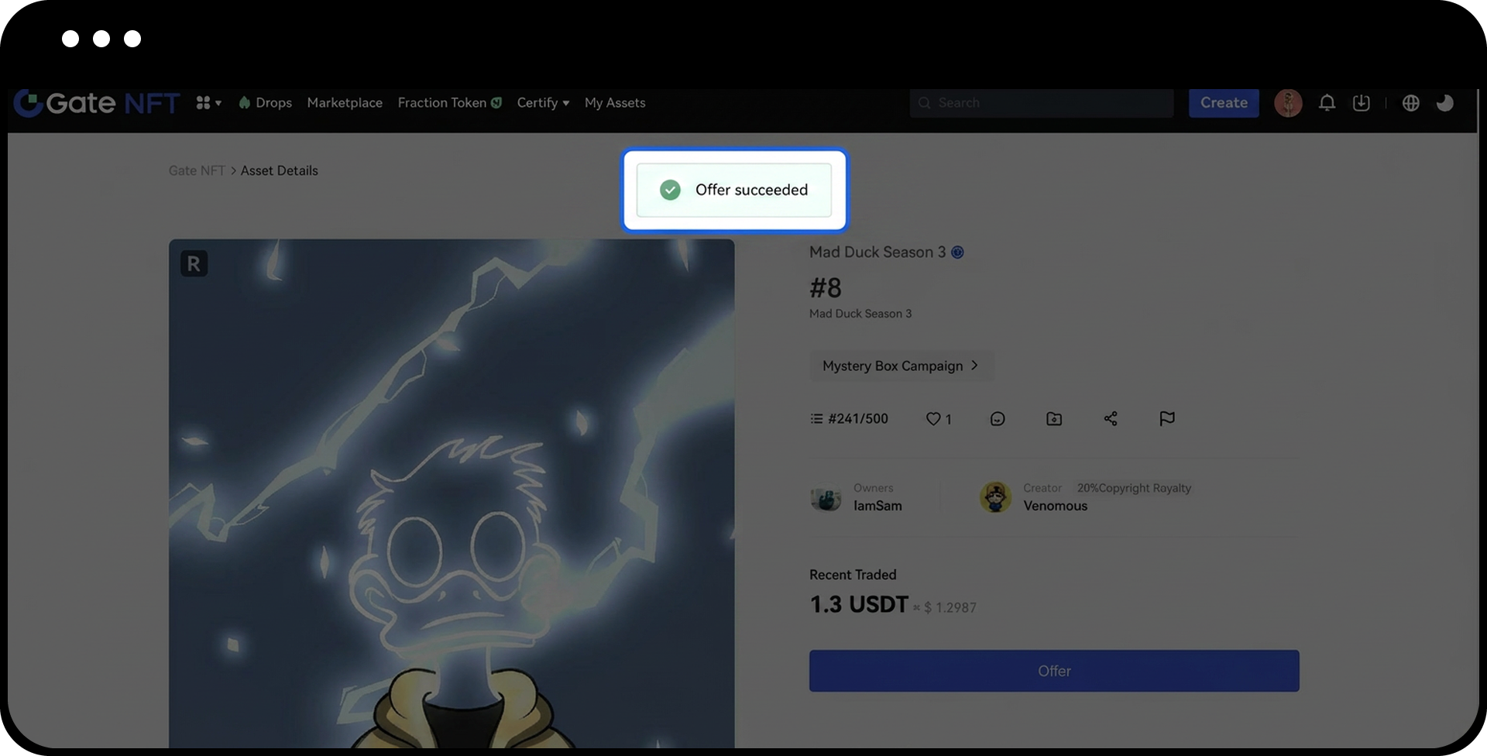1487x756 pixels.
Task: Open the comment bubble icon
Action: point(998,419)
